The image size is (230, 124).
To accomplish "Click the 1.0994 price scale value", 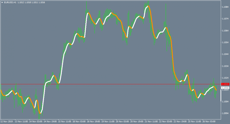I will point(225,113).
